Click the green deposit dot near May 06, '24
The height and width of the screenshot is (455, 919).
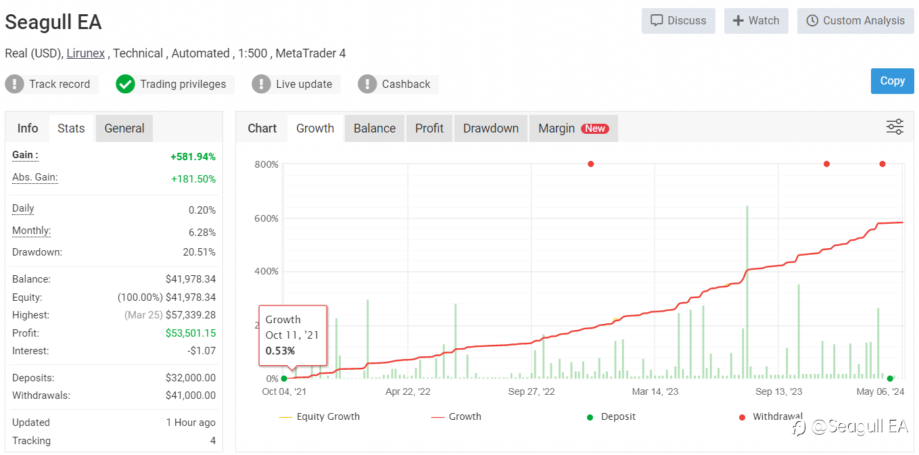point(891,379)
